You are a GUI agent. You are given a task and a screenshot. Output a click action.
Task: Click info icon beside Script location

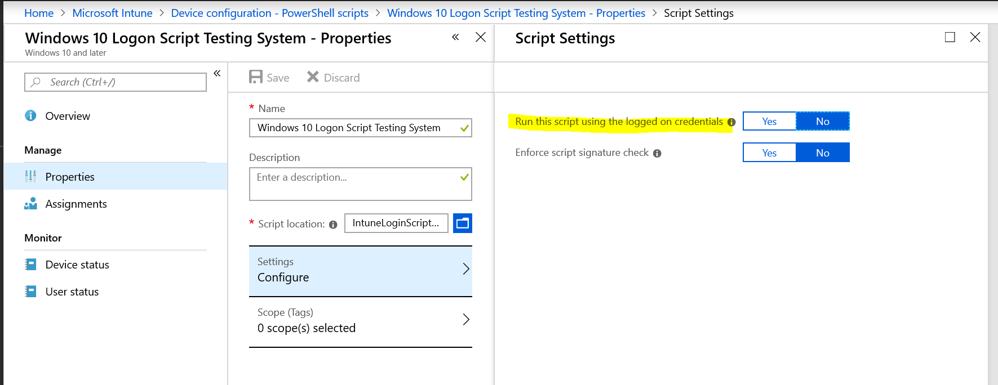[333, 225]
